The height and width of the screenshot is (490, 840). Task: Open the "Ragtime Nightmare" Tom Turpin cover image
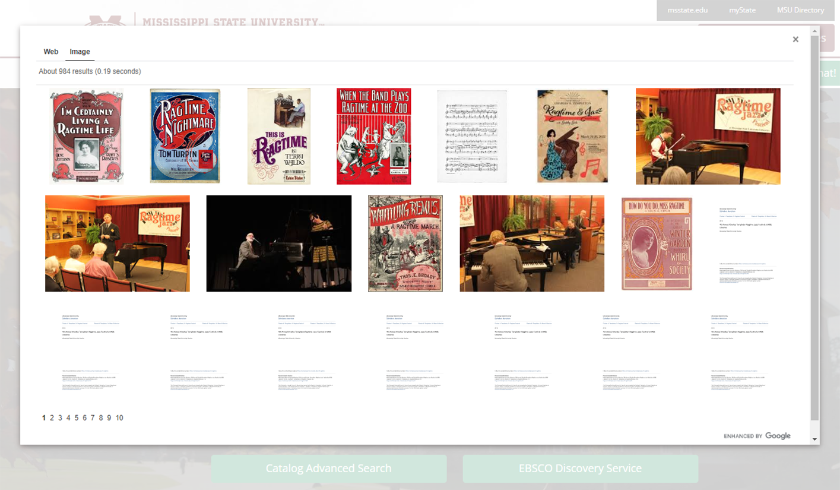pos(185,136)
